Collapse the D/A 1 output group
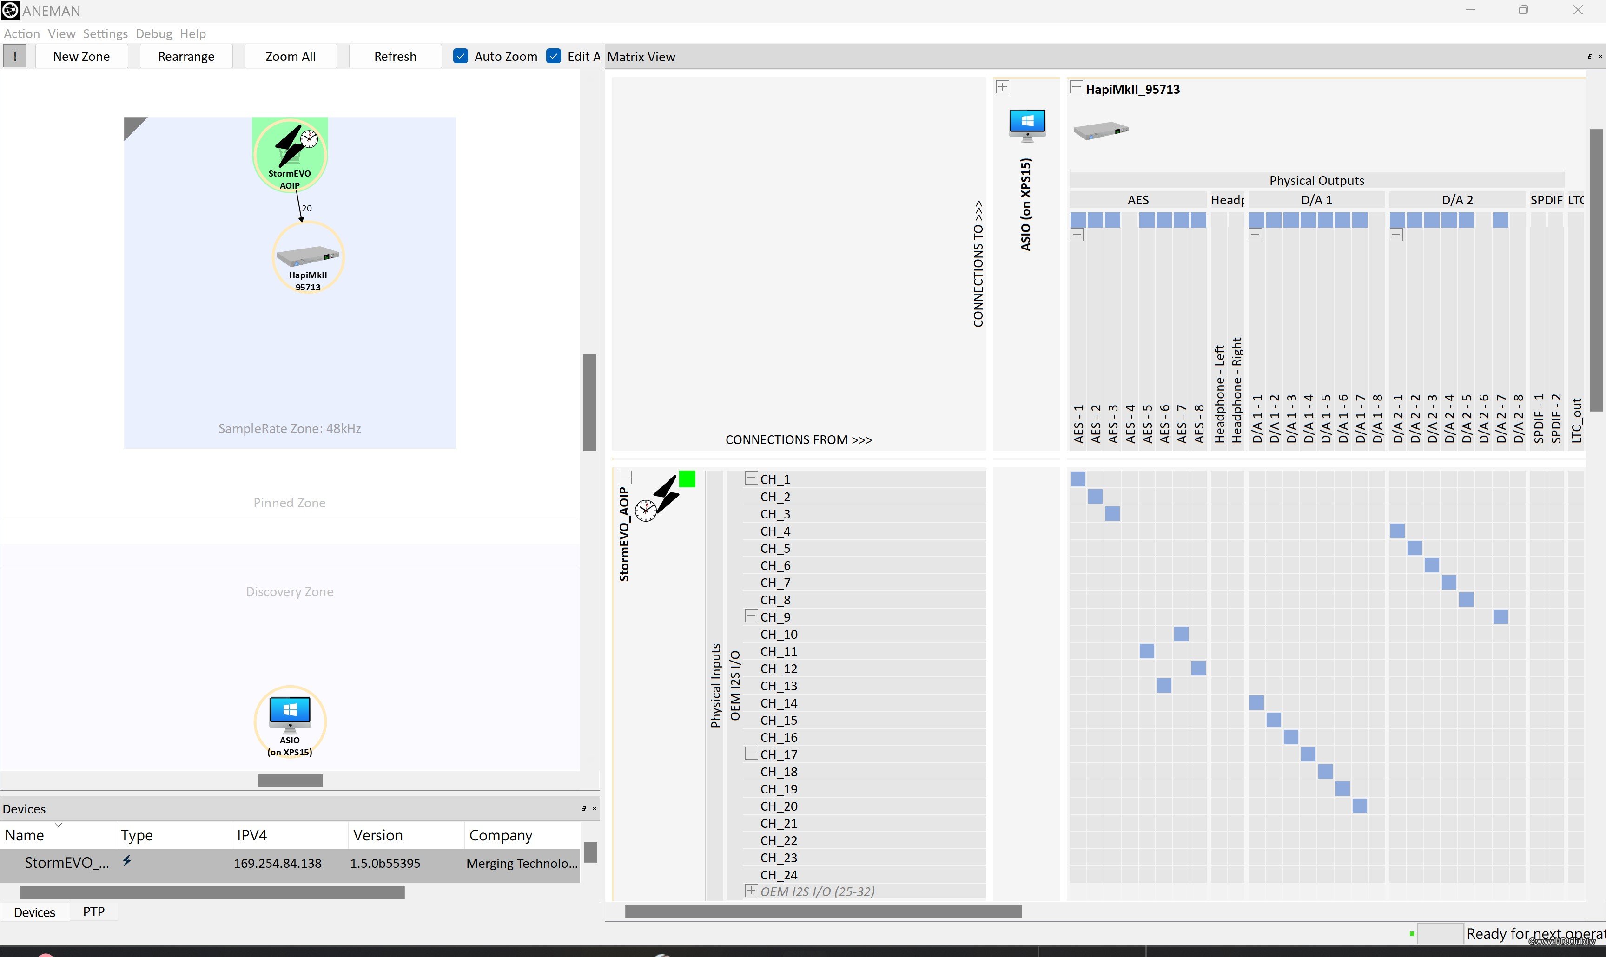1606x957 pixels. (x=1255, y=236)
